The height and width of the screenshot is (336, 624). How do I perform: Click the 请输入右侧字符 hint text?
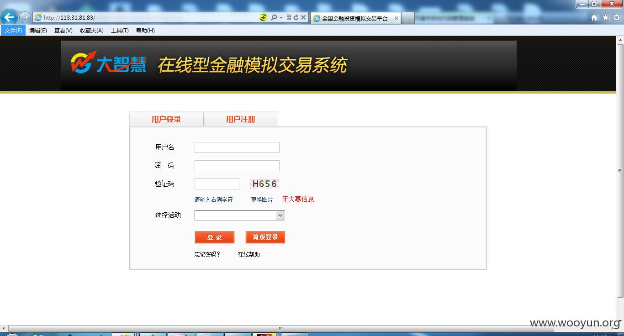pos(213,199)
